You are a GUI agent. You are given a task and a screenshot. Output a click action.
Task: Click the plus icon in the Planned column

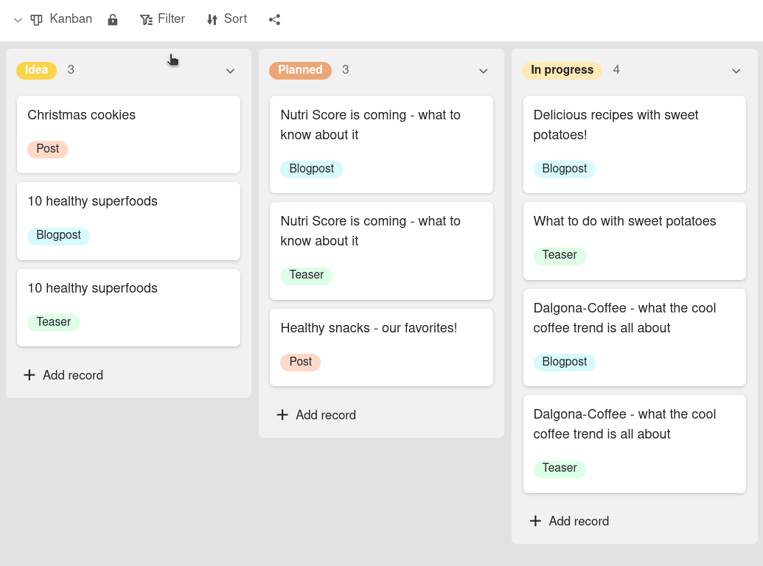pos(282,415)
